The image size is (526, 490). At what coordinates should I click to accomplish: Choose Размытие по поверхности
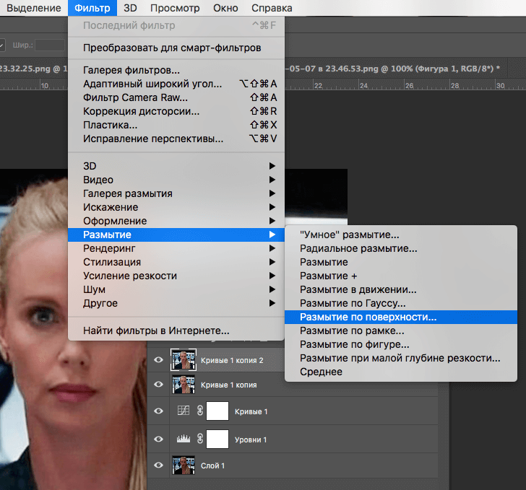[401, 317]
